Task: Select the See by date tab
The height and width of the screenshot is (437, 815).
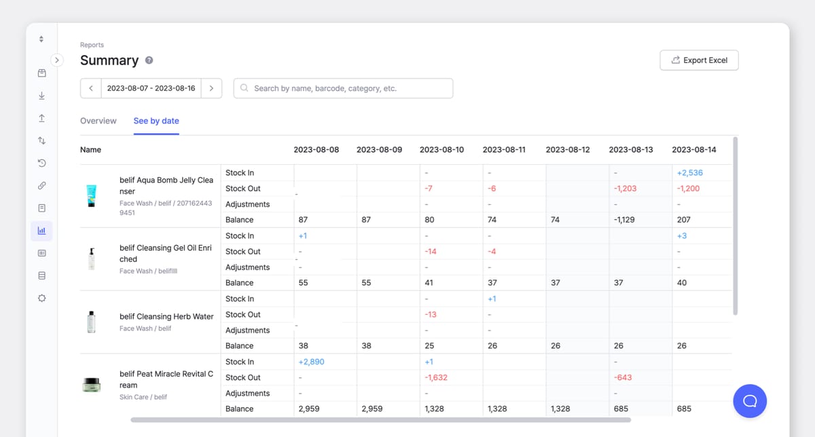Action: [156, 121]
